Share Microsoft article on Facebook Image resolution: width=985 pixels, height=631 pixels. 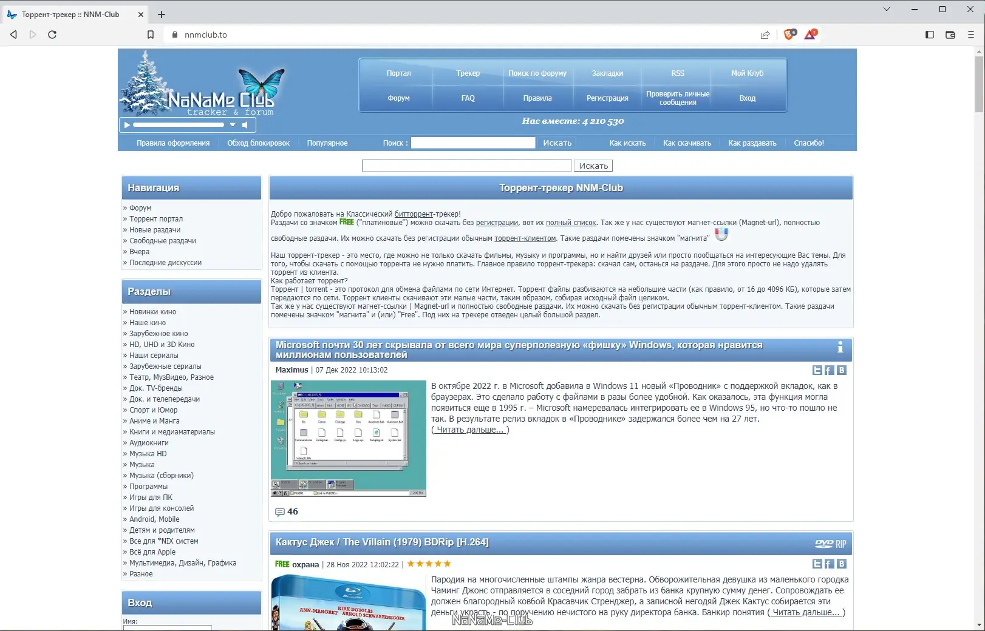click(830, 370)
